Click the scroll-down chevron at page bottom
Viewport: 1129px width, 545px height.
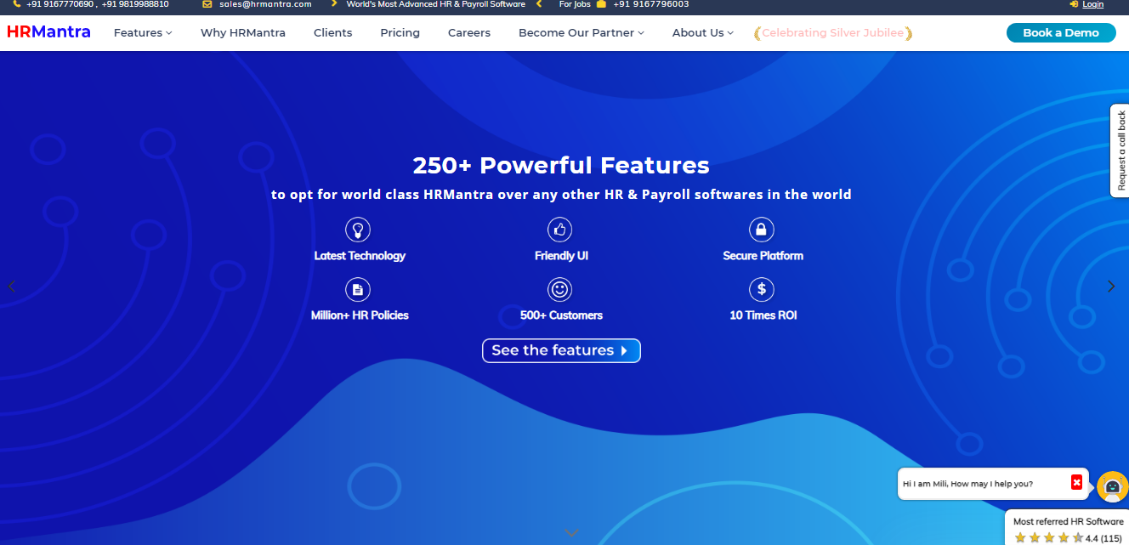coord(571,533)
